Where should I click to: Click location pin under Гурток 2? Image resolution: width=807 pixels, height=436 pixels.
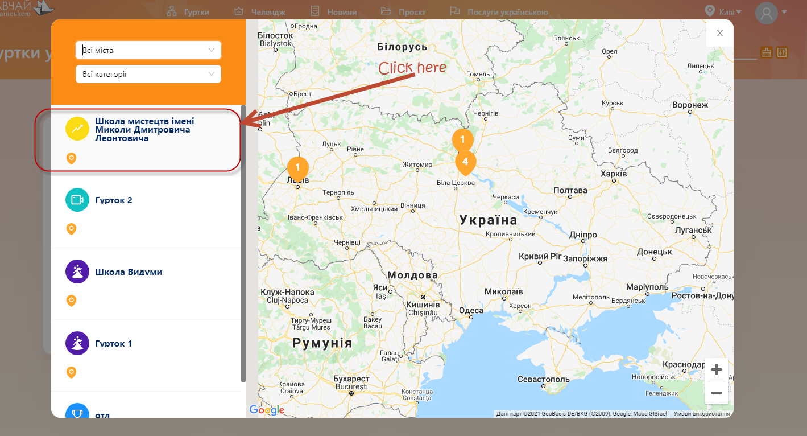(71, 229)
